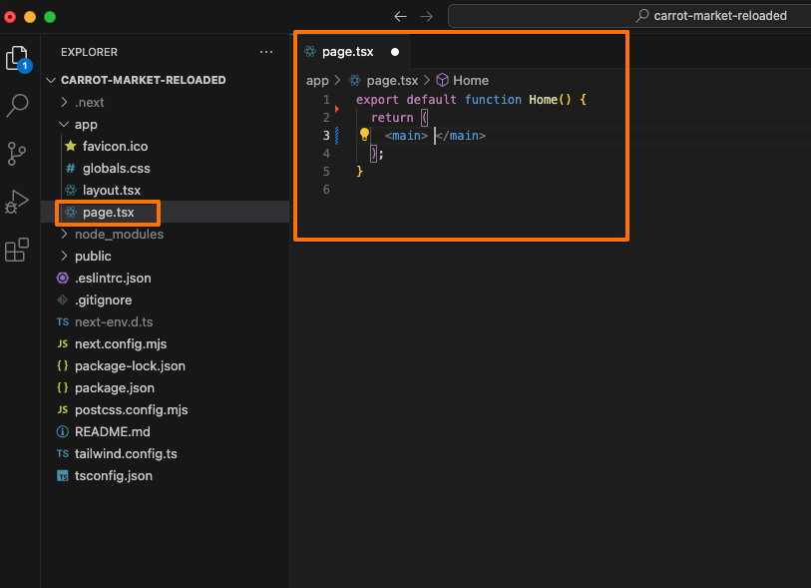
Task: Click the closing </main> tag on line 3
Action: coord(461,136)
